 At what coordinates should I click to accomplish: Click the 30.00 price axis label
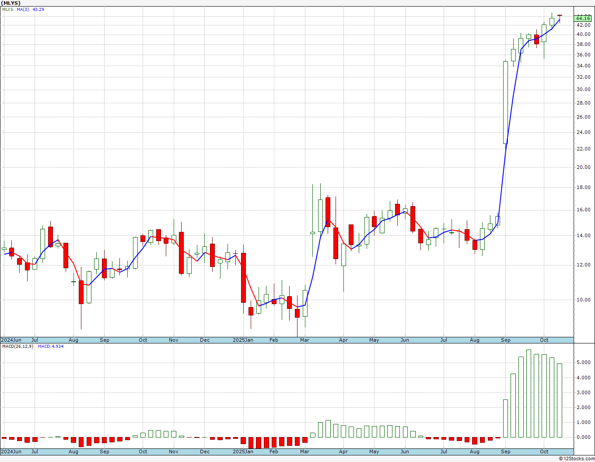pos(583,89)
